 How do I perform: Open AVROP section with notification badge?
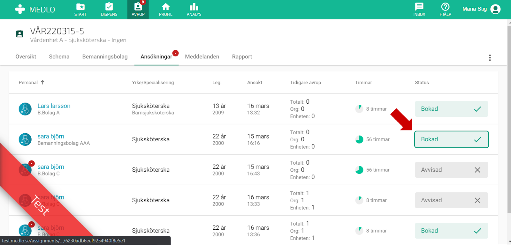click(x=138, y=10)
